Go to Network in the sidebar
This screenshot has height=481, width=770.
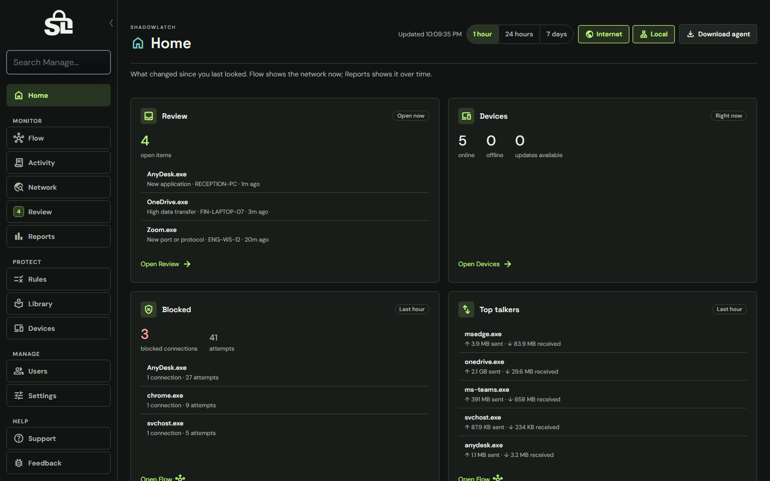tap(58, 187)
